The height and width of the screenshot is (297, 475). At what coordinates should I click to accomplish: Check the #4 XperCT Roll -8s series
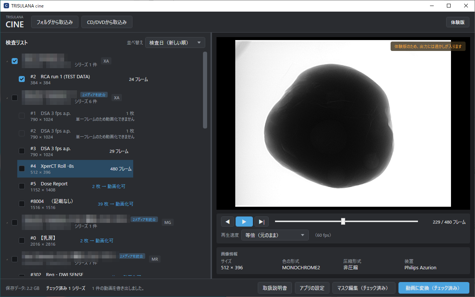tap(22, 169)
